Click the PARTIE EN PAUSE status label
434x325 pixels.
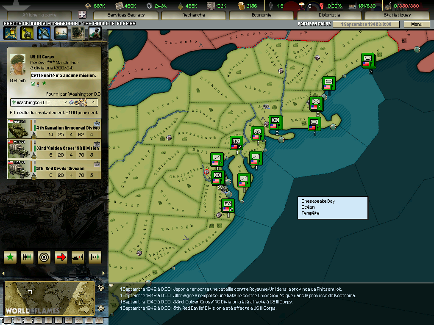tap(314, 24)
